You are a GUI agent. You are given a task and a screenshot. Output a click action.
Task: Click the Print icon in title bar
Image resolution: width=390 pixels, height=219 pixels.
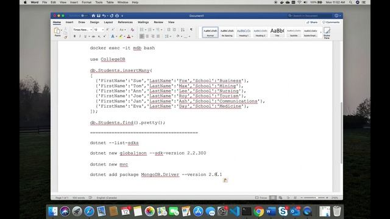coord(117,16)
